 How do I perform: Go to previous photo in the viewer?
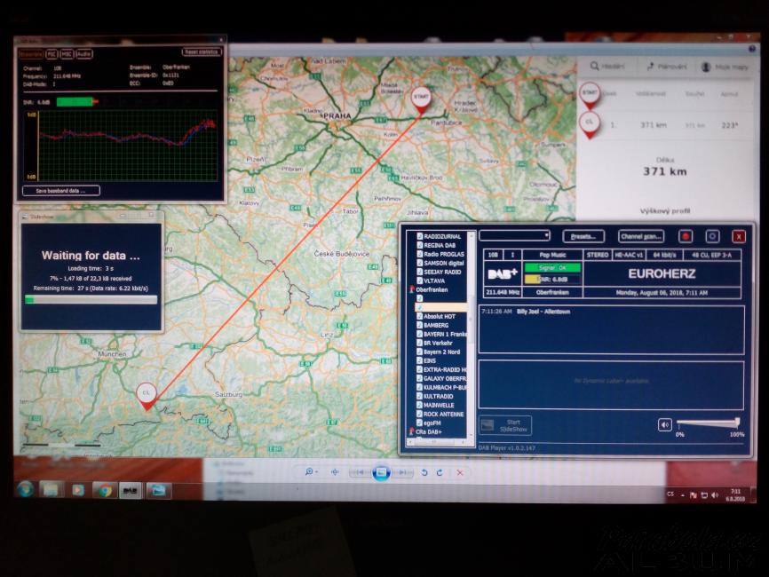tap(360, 472)
